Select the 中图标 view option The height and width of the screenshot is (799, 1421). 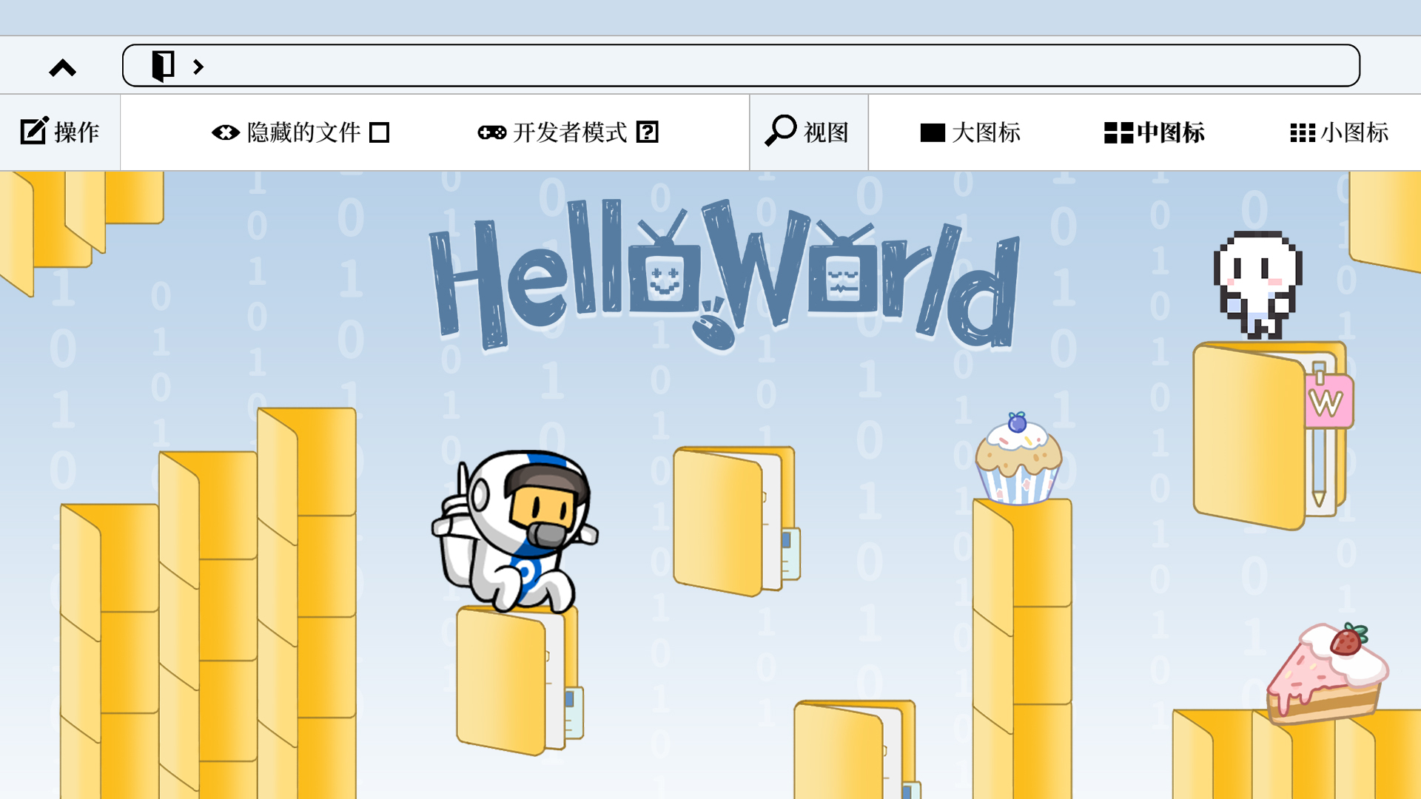1155,132
